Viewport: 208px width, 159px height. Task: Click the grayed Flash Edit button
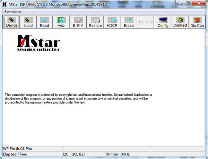point(146,22)
